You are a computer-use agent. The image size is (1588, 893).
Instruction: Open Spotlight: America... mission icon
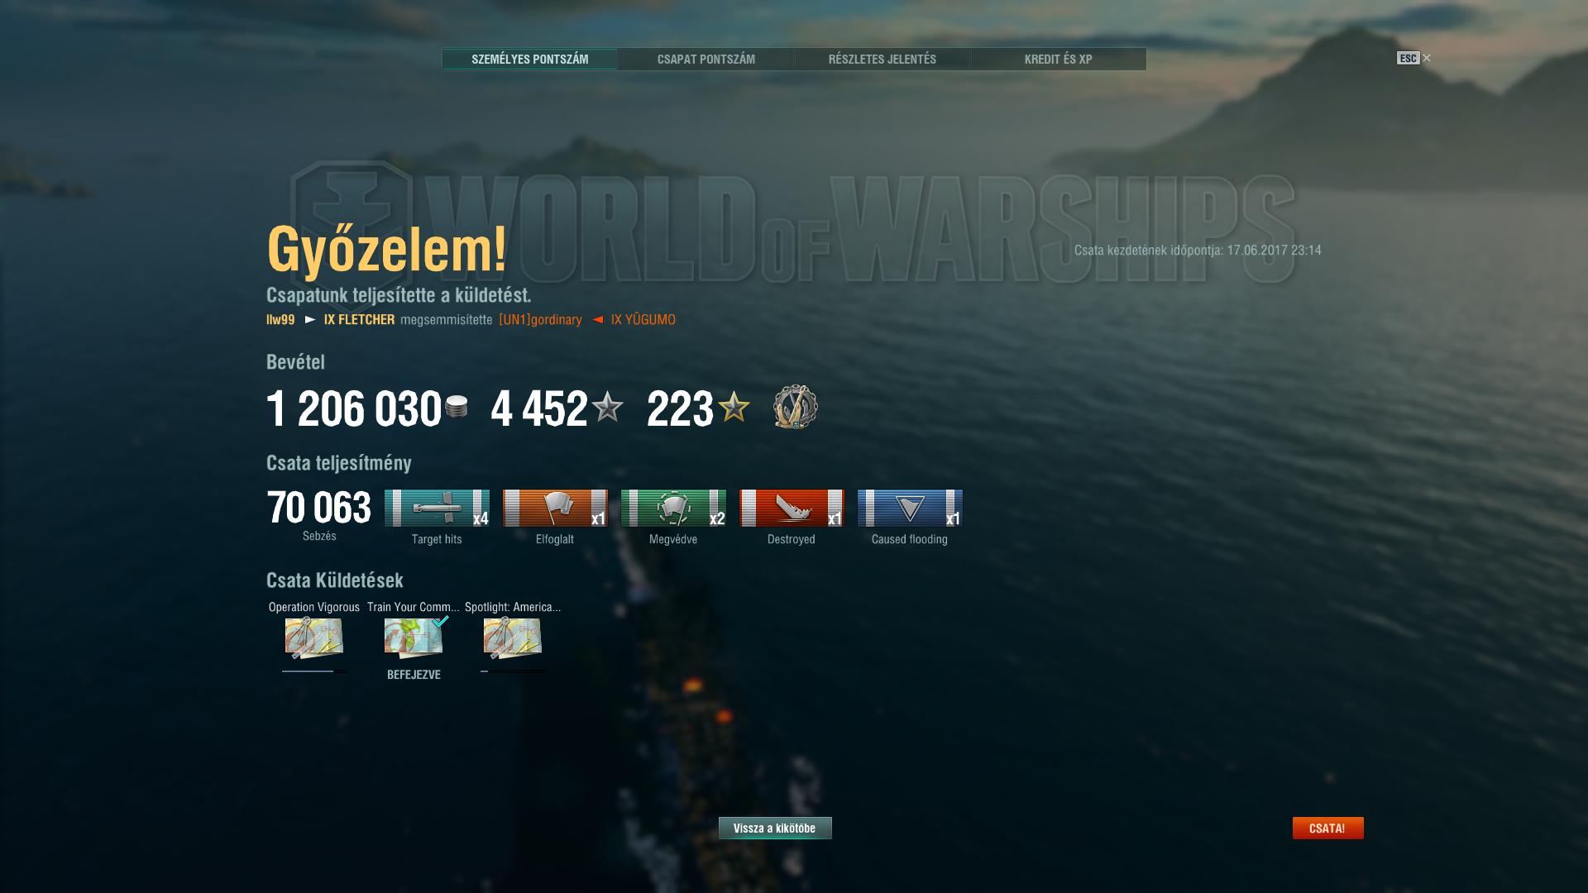point(513,638)
